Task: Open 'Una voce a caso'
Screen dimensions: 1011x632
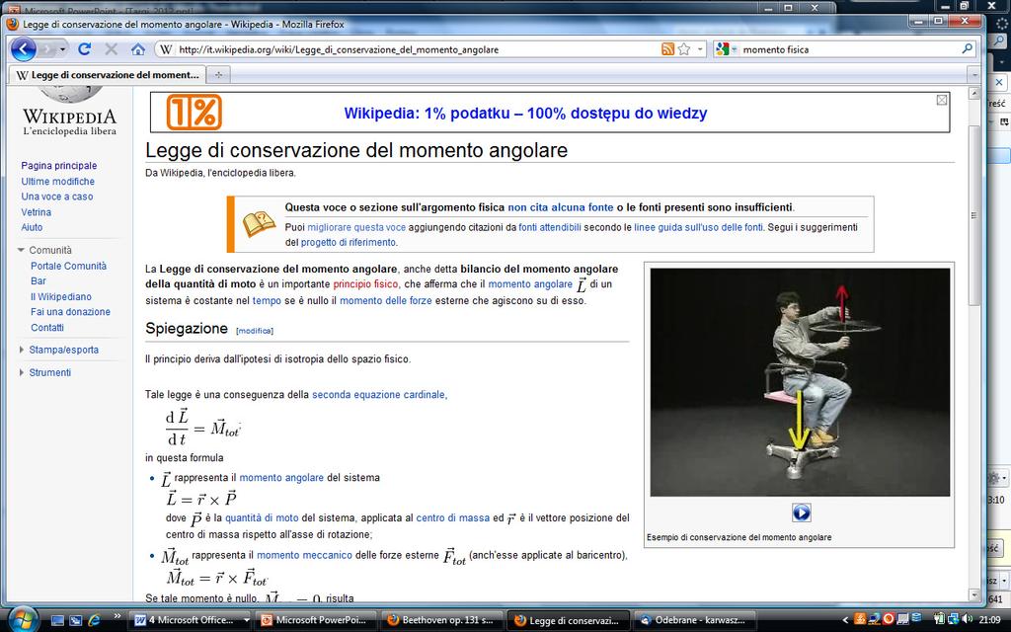Action: coord(56,197)
